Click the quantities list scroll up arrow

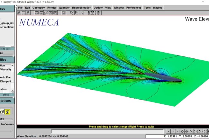coord(12,65)
